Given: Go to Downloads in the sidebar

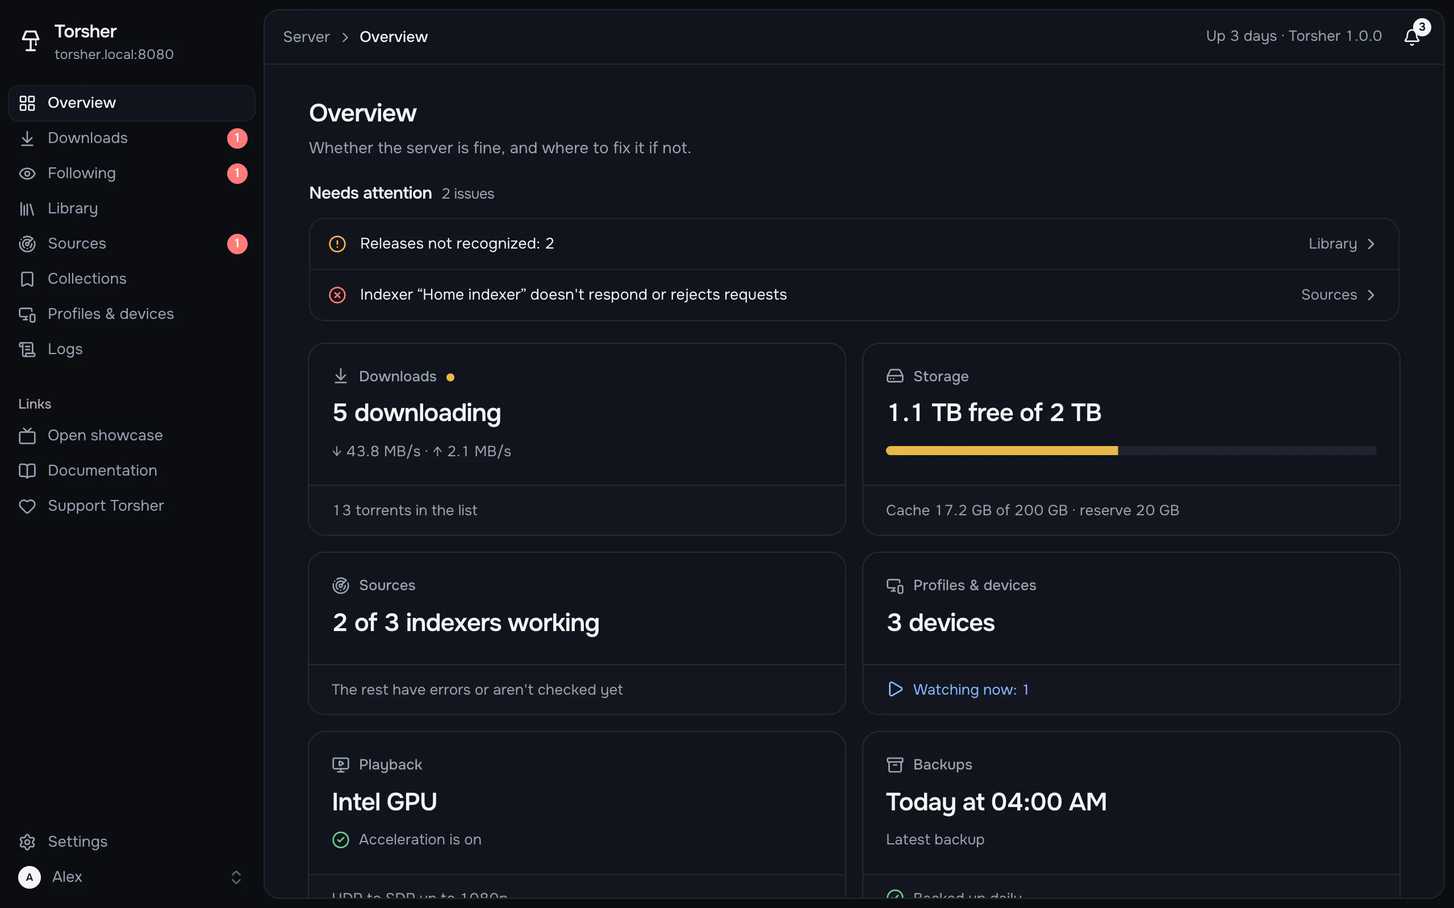Looking at the screenshot, I should coord(132,138).
